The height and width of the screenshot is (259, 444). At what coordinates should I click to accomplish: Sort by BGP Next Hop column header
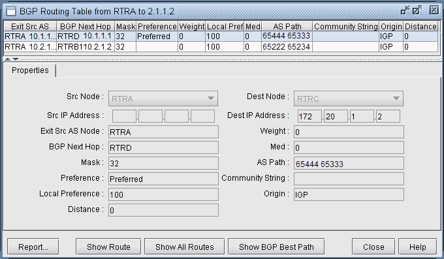[86, 26]
